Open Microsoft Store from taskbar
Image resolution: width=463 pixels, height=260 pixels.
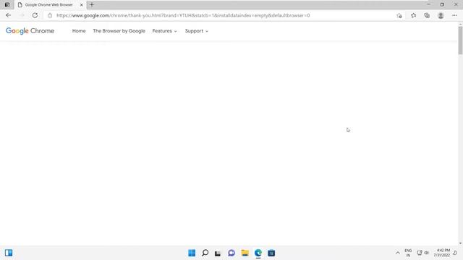click(271, 253)
